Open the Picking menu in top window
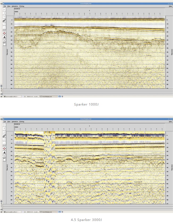The image size is (173, 222). [x=22, y=6]
